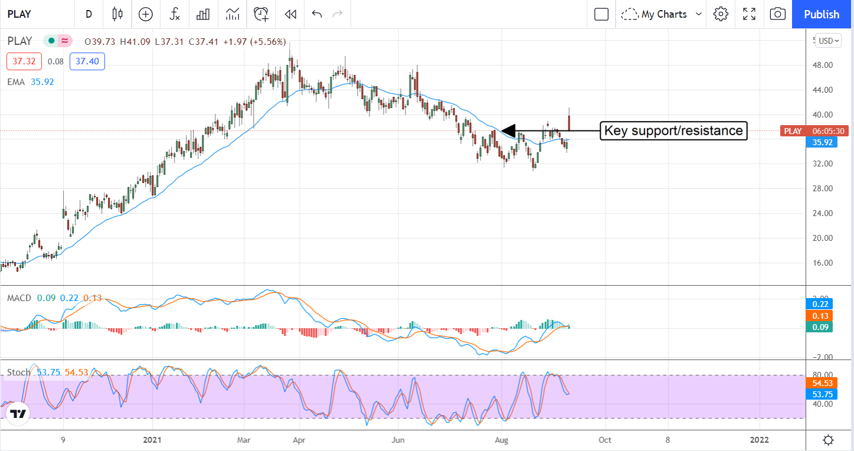This screenshot has width=854, height=451.
Task: Click the 37.40 buy price button
Action: 87,61
